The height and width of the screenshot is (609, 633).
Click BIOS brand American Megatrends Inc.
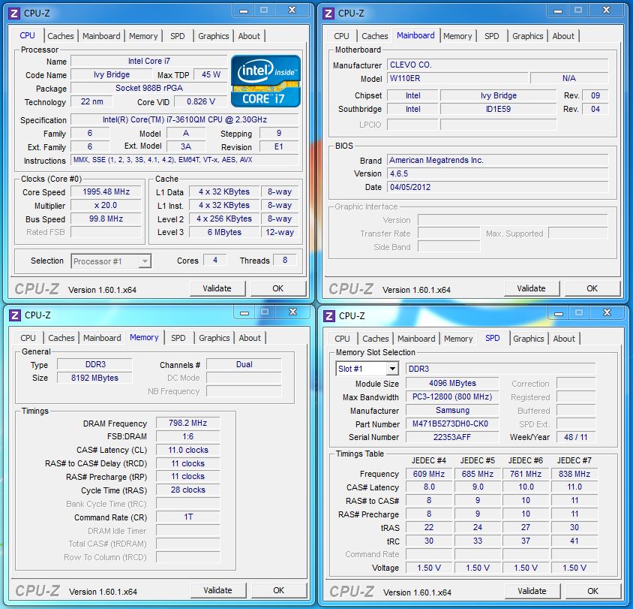(498, 160)
